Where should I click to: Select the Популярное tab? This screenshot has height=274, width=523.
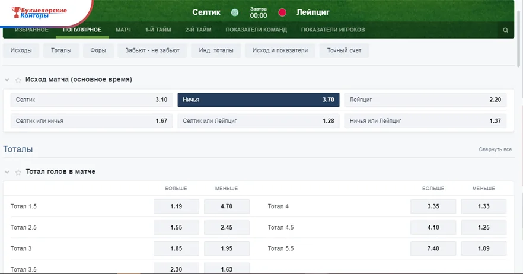[82, 30]
